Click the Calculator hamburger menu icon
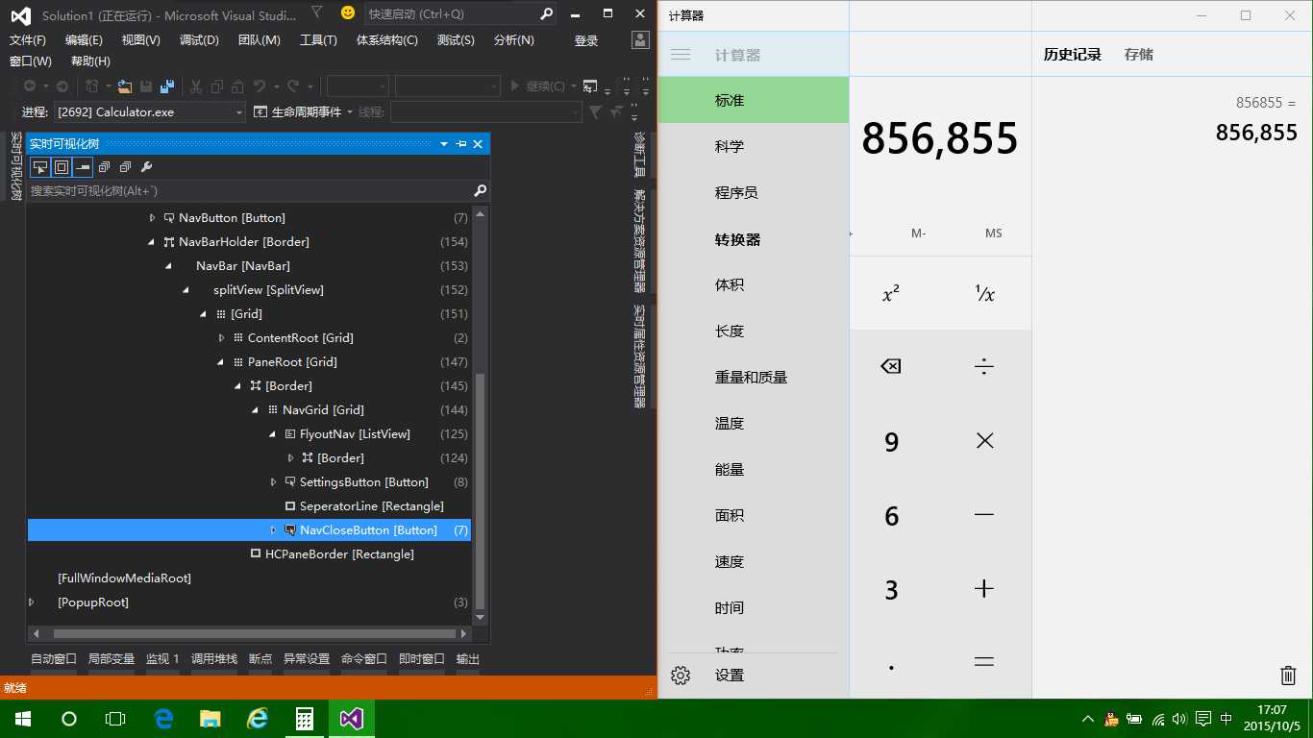 [681, 55]
